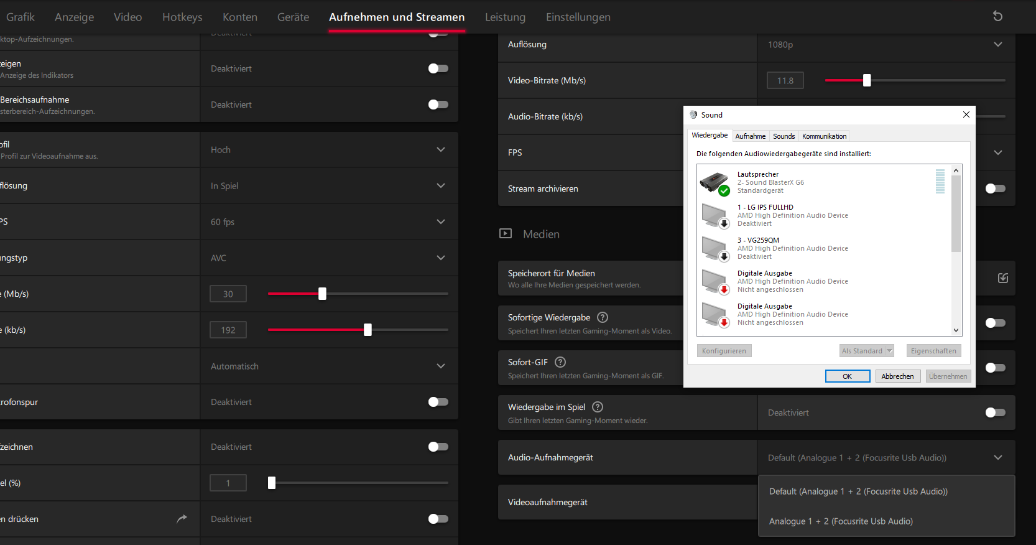
Task: Open the Kommunikation tab in Sound
Action: [824, 136]
